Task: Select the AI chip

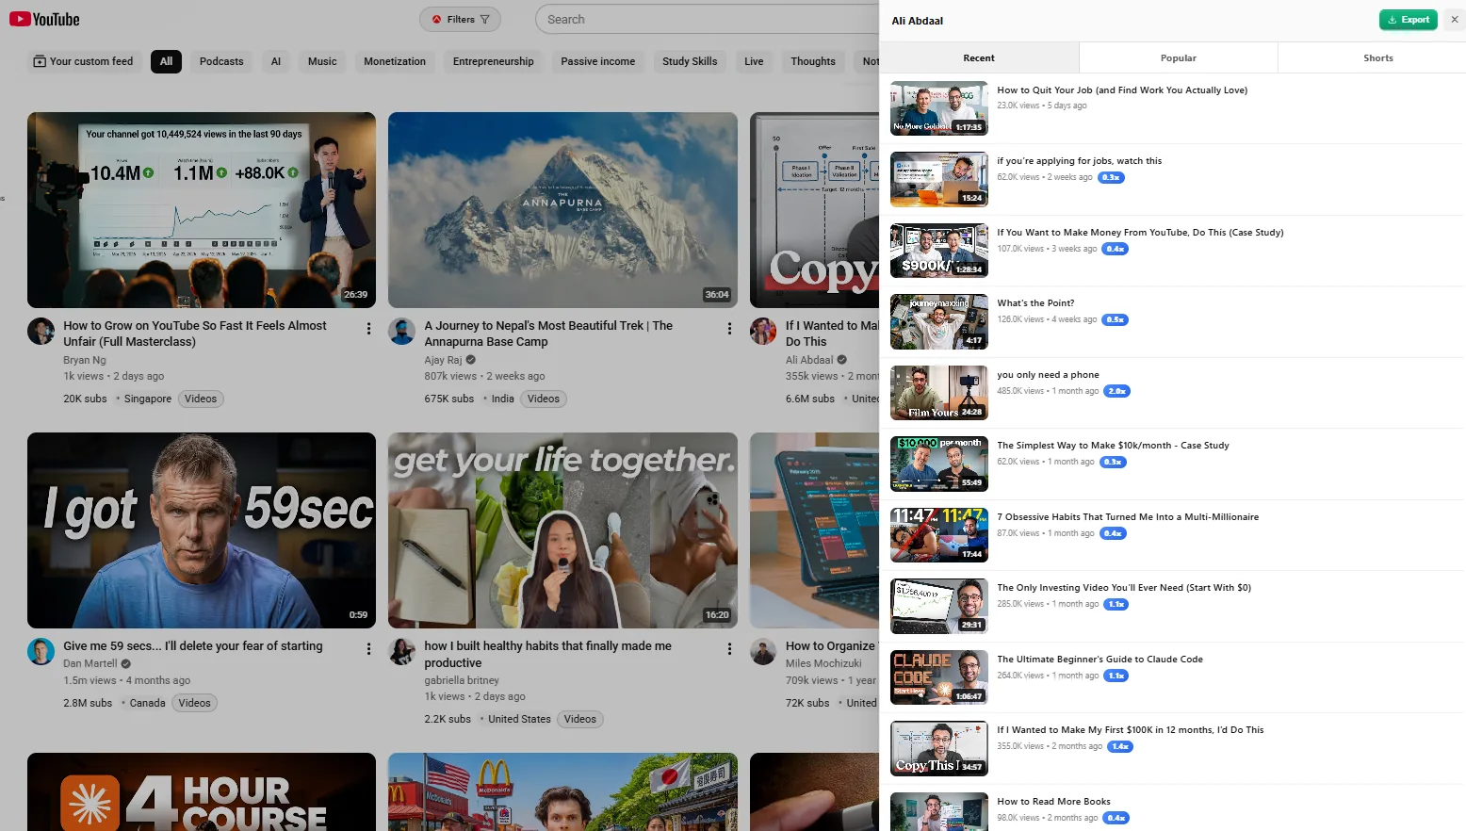Action: click(x=276, y=61)
